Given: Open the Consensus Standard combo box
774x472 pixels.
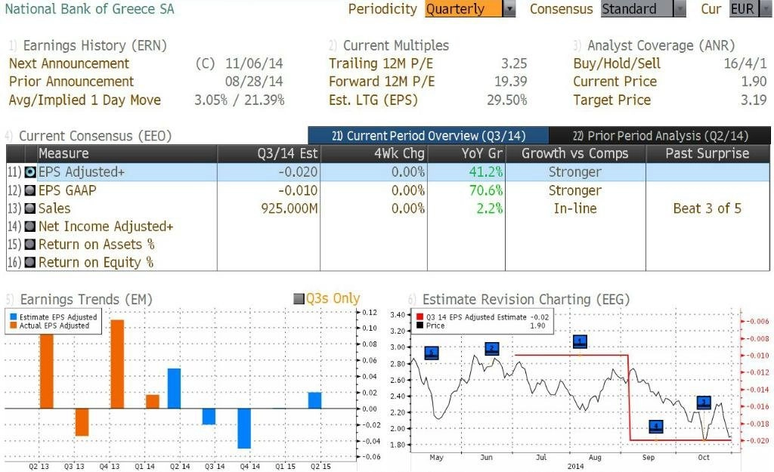Looking at the screenshot, I should point(643,9).
